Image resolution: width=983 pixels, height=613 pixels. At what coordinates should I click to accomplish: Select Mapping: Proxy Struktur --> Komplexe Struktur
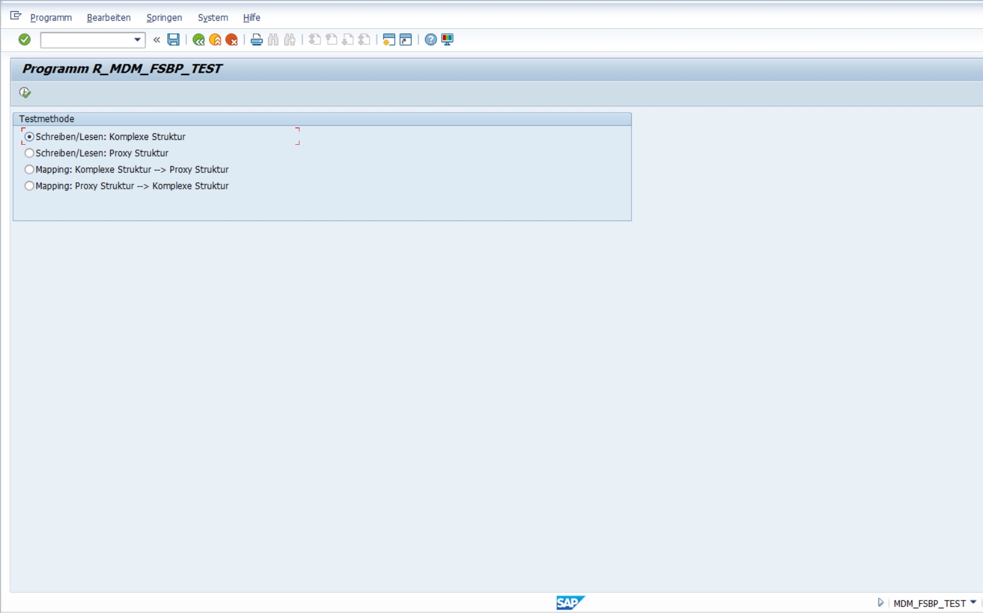pyautogui.click(x=29, y=186)
